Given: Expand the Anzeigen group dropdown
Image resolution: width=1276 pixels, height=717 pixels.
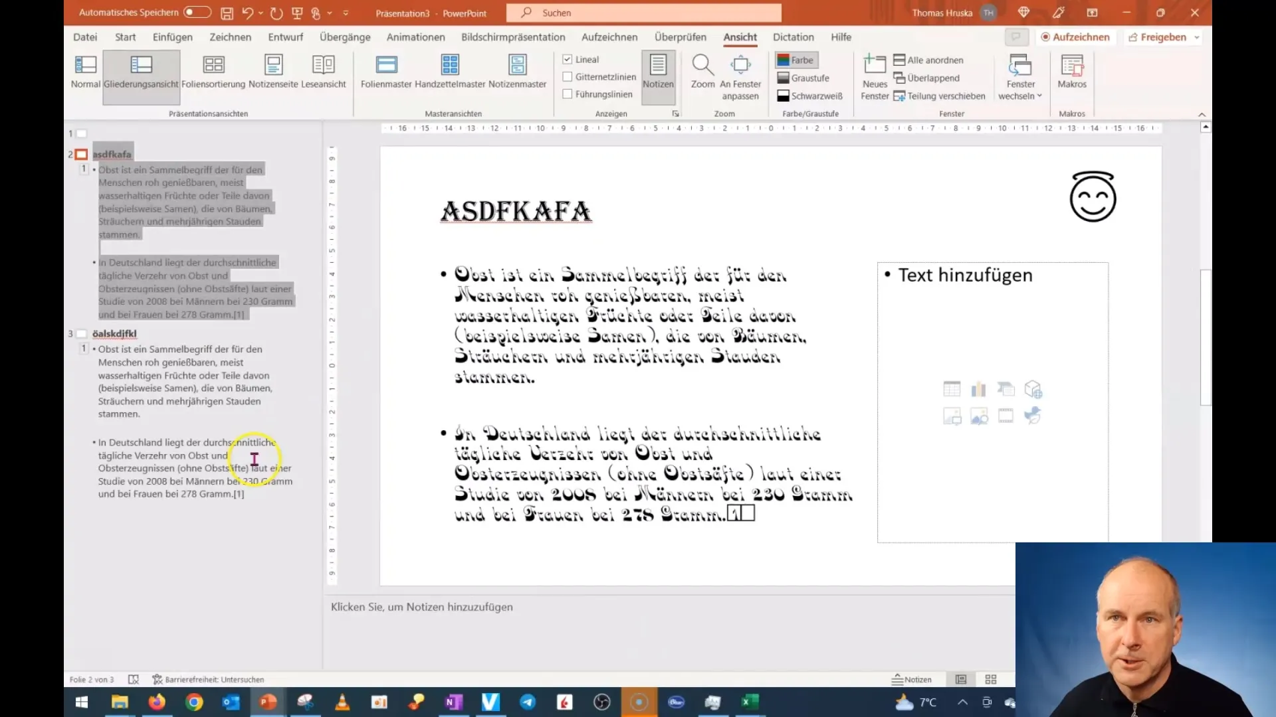Looking at the screenshot, I should click(677, 114).
